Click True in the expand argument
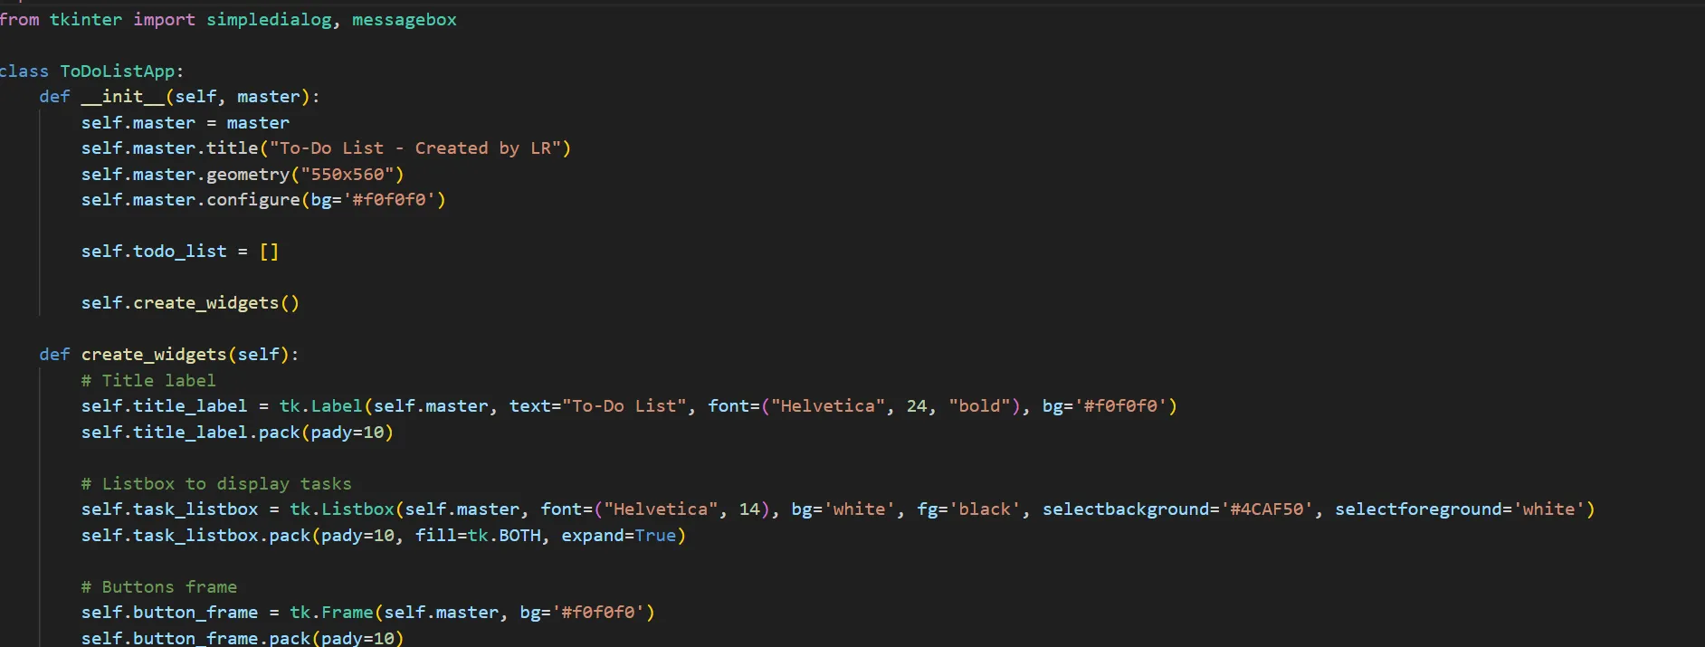Image resolution: width=1705 pixels, height=647 pixels. (655, 536)
